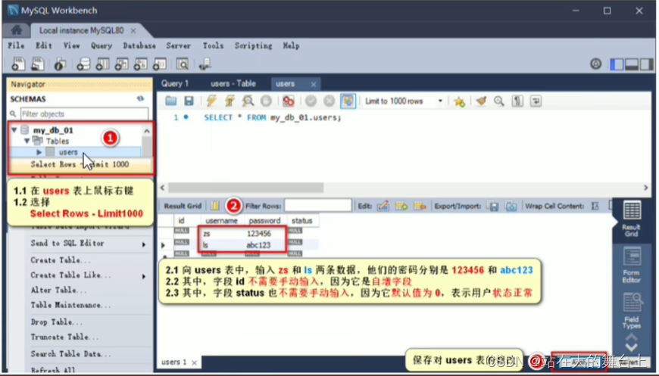This screenshot has height=376, width=659.
Task: Close the users query tab
Action: [x=314, y=84]
